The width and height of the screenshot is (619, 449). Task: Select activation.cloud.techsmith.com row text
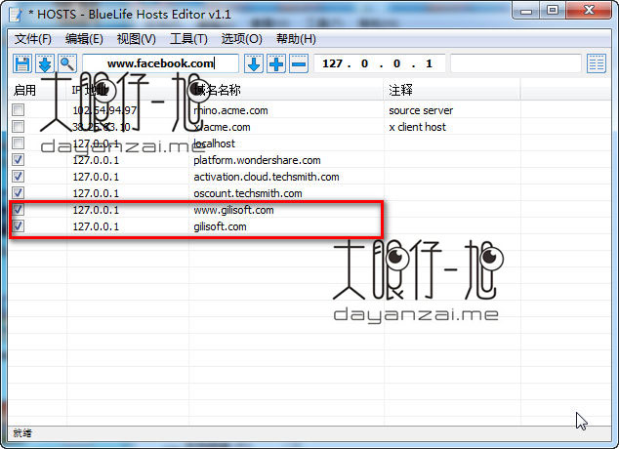tap(267, 177)
